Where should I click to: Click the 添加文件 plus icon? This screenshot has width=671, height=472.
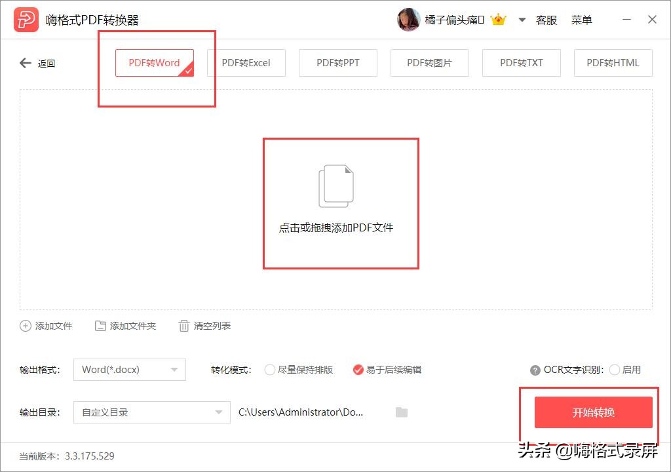point(25,326)
